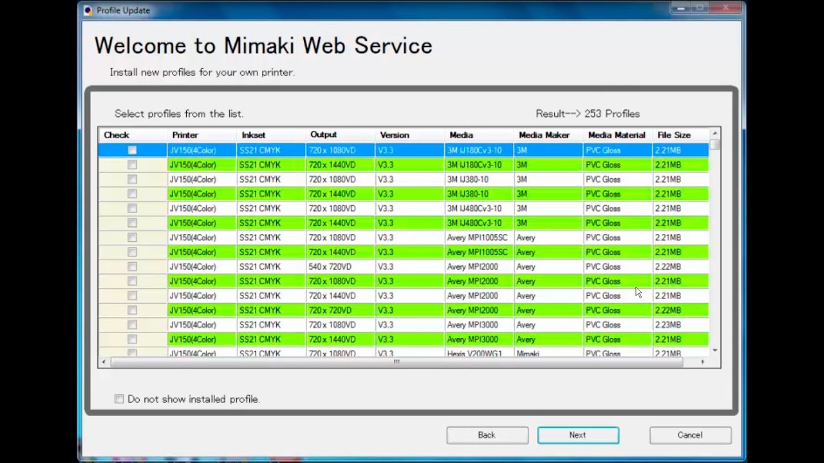Sort by the Check column header
This screenshot has height=463, width=824.
click(x=133, y=135)
